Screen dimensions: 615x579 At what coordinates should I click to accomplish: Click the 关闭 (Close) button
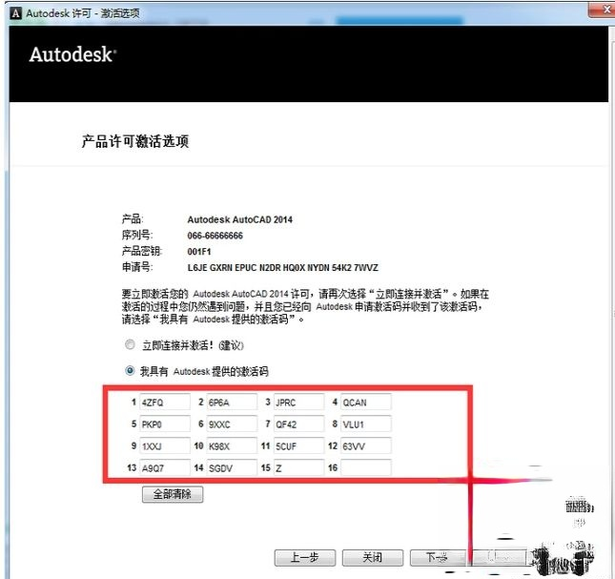click(373, 557)
